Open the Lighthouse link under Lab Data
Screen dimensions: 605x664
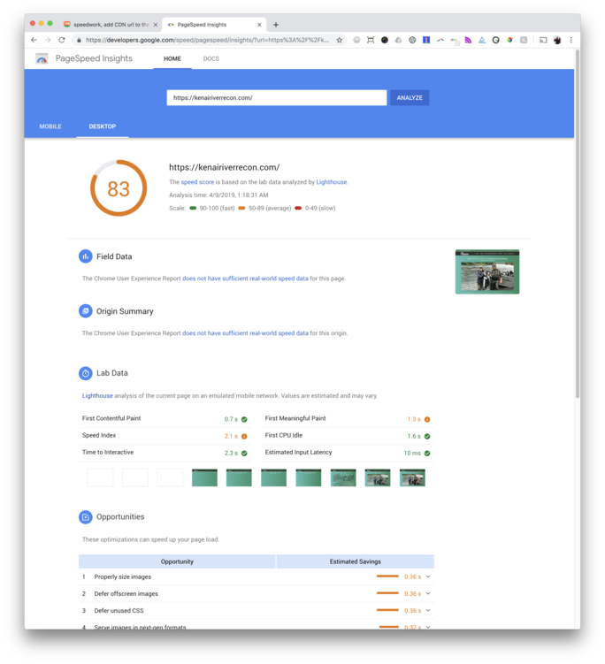tap(97, 395)
